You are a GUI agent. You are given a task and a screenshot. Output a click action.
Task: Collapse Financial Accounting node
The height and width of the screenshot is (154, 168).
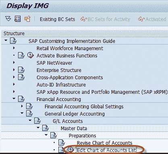tap(14, 99)
